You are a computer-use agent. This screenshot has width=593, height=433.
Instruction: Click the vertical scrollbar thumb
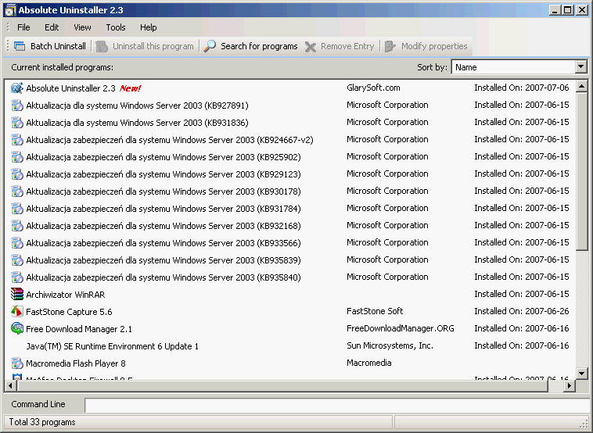click(581, 171)
